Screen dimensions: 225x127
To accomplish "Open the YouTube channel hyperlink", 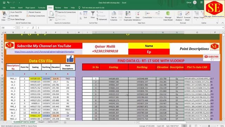I will pyautogui.click(x=44, y=52).
